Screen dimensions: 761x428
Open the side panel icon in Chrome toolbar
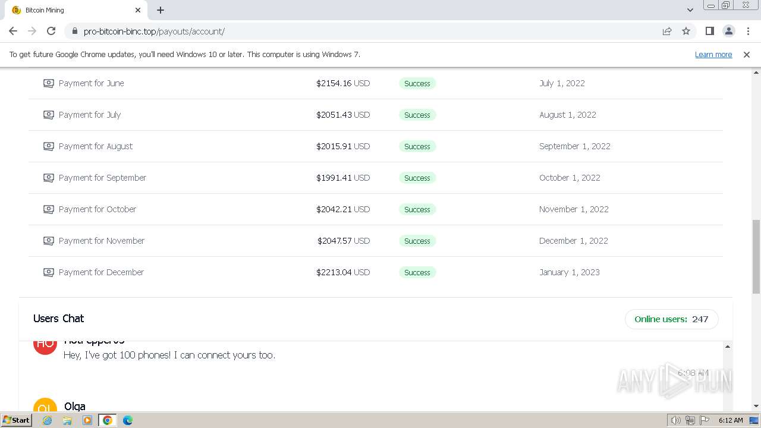pos(709,31)
